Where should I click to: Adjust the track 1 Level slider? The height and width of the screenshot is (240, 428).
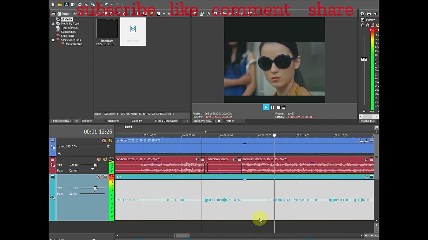click(x=109, y=146)
